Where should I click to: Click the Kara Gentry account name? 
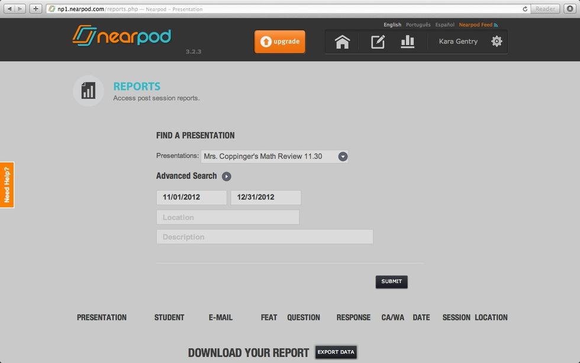[457, 41]
